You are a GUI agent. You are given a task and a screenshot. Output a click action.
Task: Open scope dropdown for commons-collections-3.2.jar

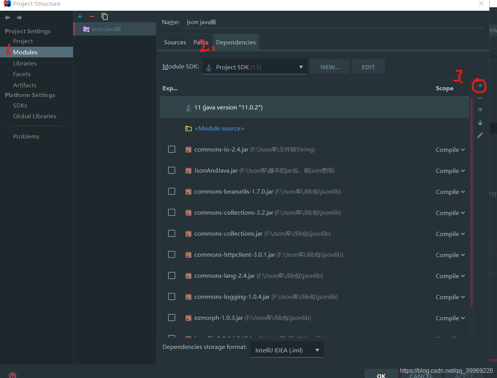coord(450,213)
